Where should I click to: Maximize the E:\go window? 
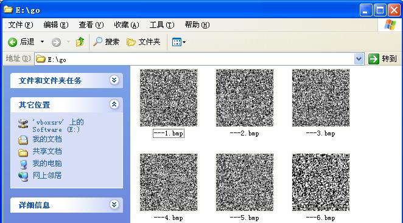(x=380, y=10)
